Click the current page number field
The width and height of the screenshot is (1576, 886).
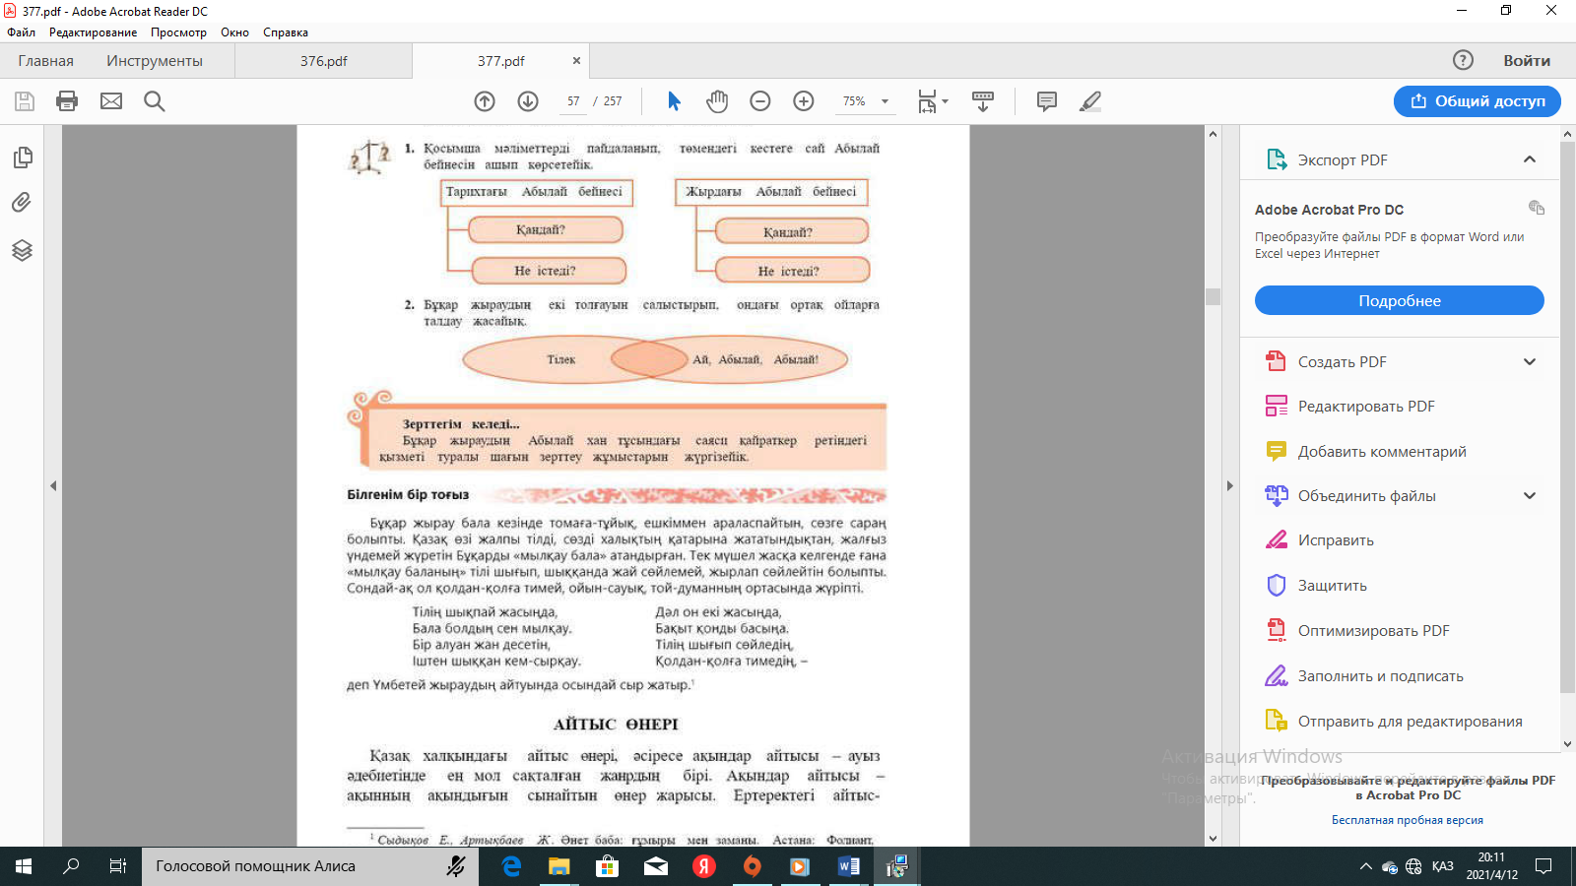pyautogui.click(x=573, y=101)
